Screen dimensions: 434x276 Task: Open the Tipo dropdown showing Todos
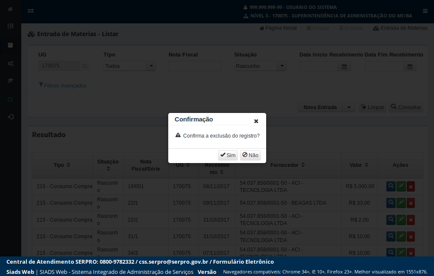point(129,66)
